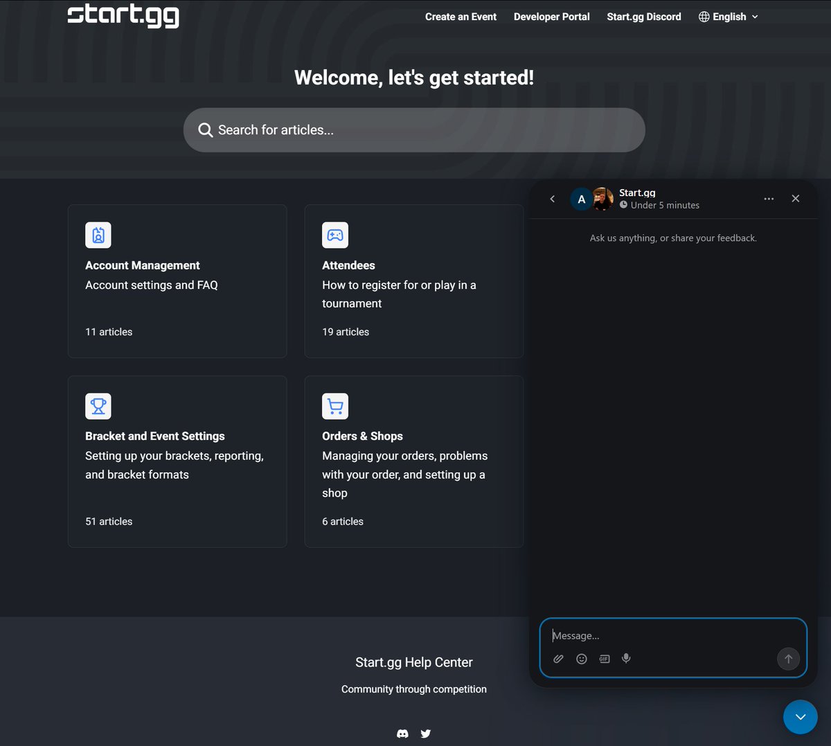Click '11 articles' text

pos(109,332)
